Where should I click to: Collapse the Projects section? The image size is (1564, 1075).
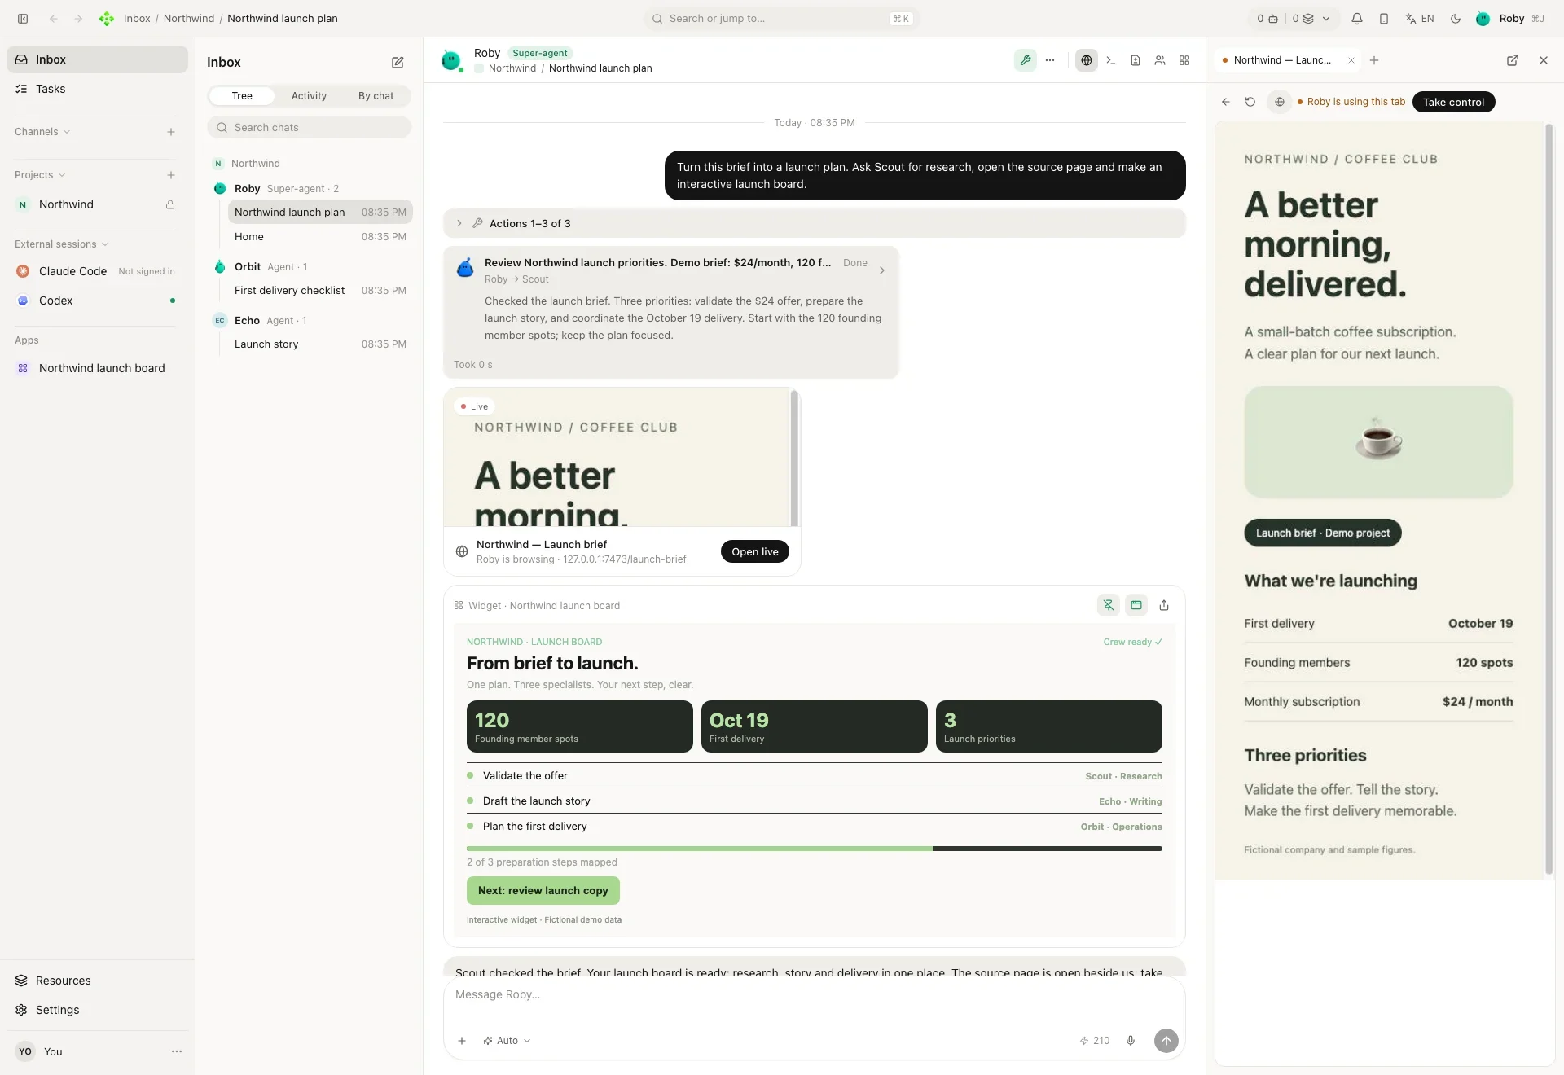point(40,175)
